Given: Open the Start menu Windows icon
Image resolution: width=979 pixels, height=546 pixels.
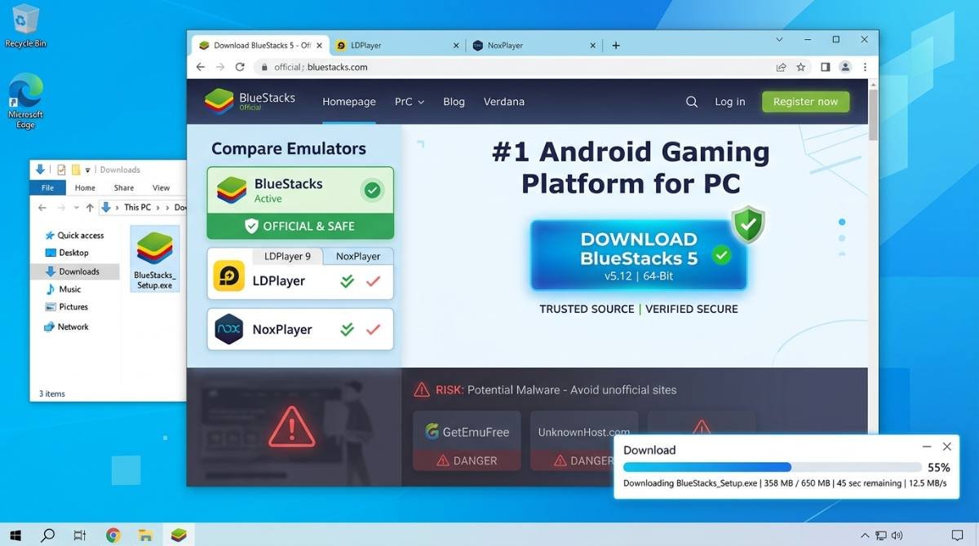Looking at the screenshot, I should pos(16,535).
